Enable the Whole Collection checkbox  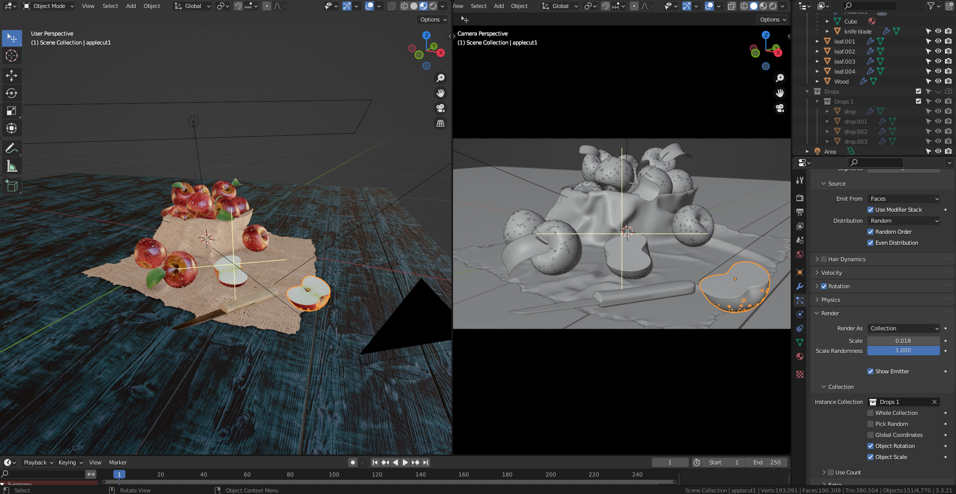click(x=870, y=413)
